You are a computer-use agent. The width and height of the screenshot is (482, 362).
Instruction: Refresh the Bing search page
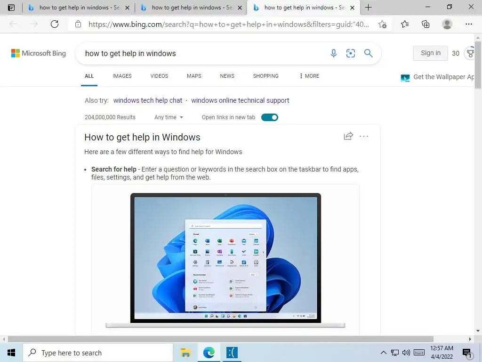(x=55, y=24)
